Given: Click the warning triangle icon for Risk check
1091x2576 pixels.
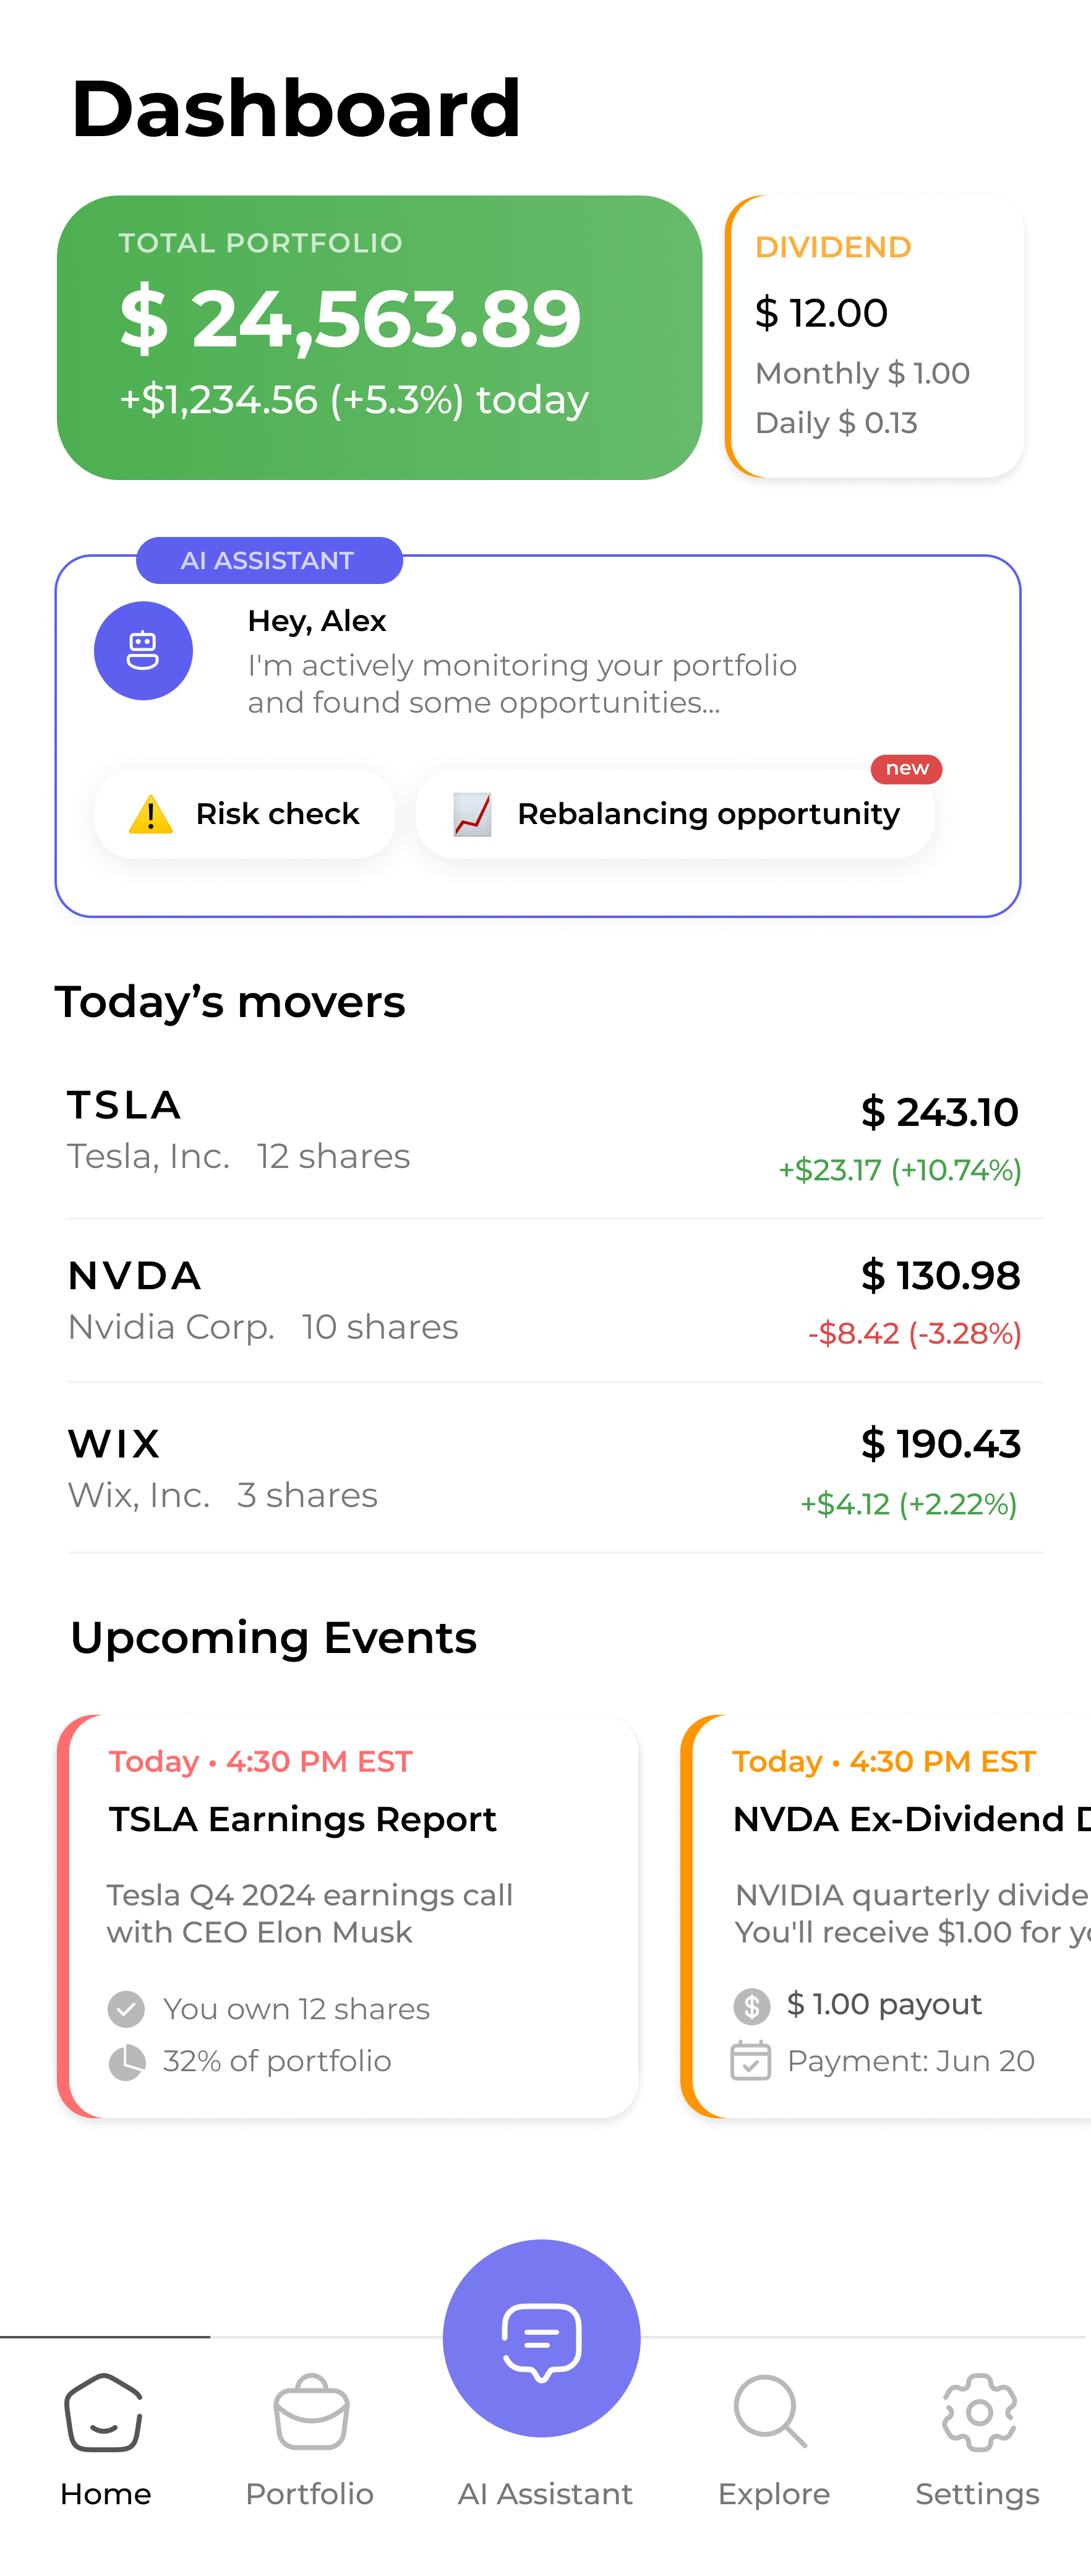Looking at the screenshot, I should pyautogui.click(x=151, y=814).
